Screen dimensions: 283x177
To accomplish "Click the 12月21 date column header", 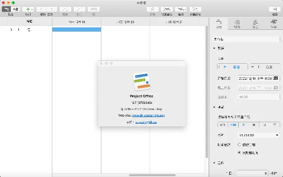I will 174,22.
